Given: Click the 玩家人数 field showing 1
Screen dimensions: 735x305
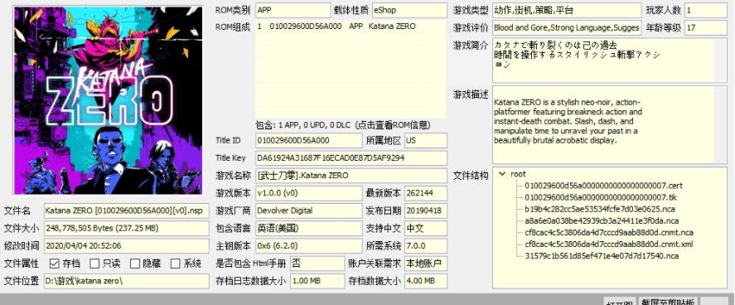Looking at the screenshot, I should point(706,10).
